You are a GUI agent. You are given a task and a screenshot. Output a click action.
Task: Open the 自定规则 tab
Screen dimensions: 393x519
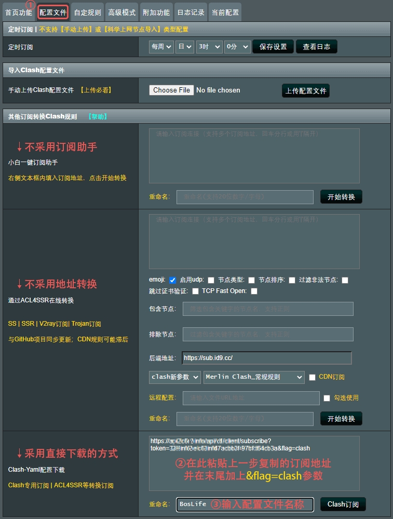coord(87,12)
